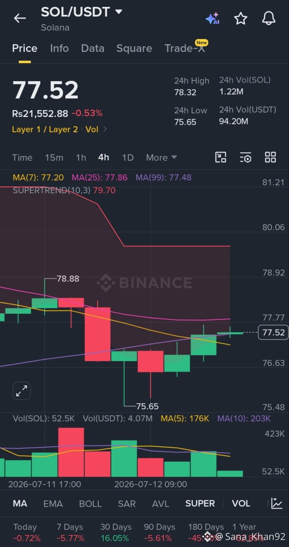
Task: Tap the 75.65 low price marker
Action: [147, 406]
